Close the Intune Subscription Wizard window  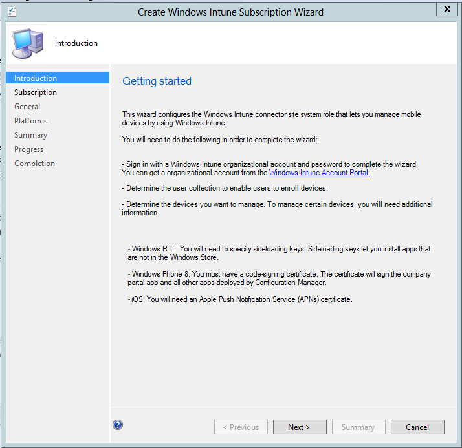click(447, 9)
